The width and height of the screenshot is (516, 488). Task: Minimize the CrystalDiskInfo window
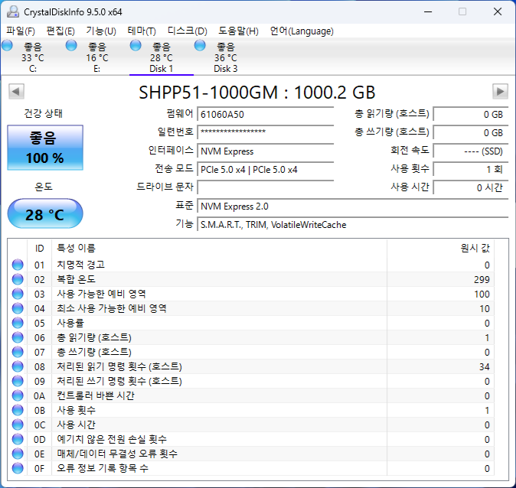[x=428, y=11]
